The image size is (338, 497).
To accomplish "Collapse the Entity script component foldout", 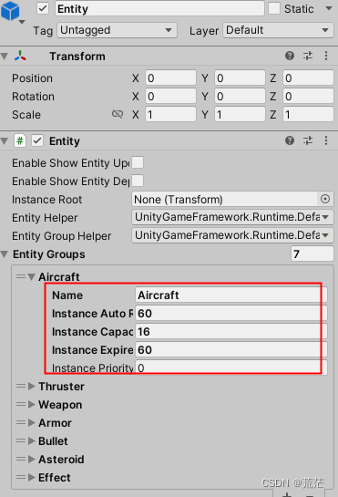I will [5, 141].
